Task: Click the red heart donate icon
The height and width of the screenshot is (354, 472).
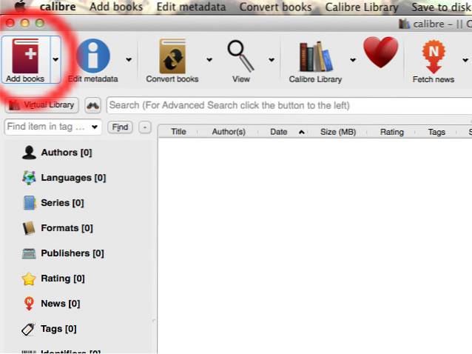Action: click(x=380, y=54)
